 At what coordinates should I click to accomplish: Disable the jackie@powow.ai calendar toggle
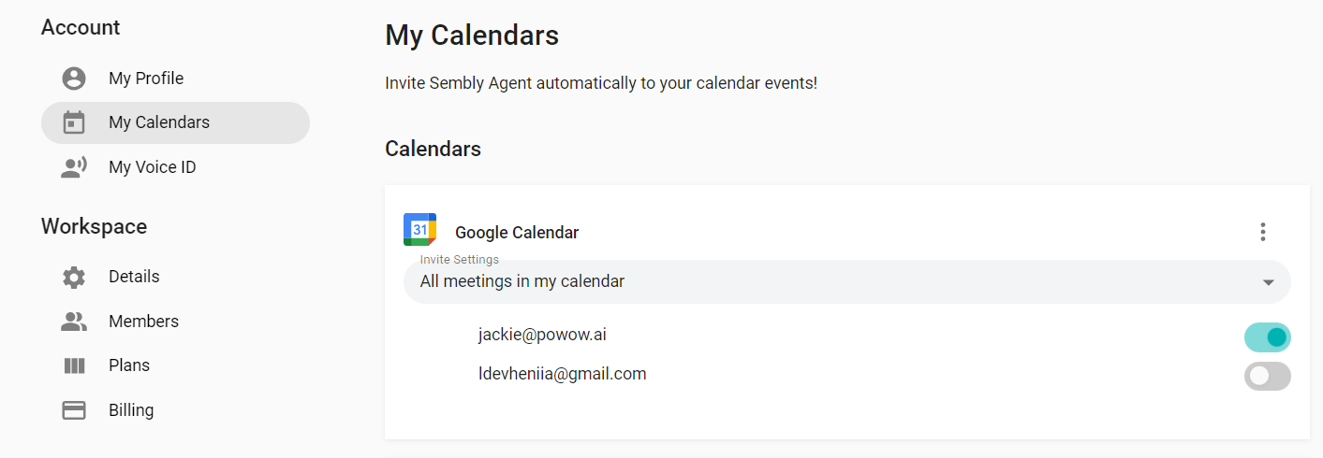[1267, 337]
